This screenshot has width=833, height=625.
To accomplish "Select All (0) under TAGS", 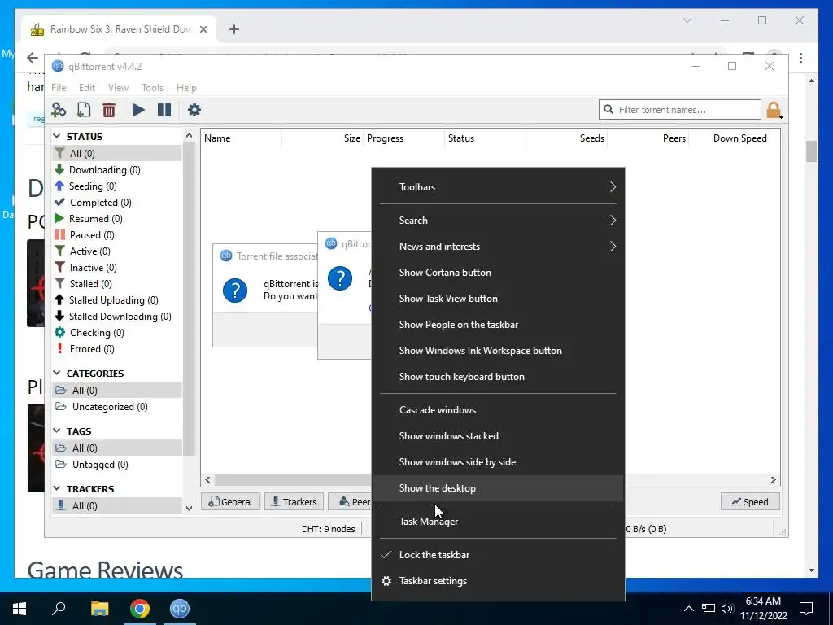I will (x=117, y=448).
